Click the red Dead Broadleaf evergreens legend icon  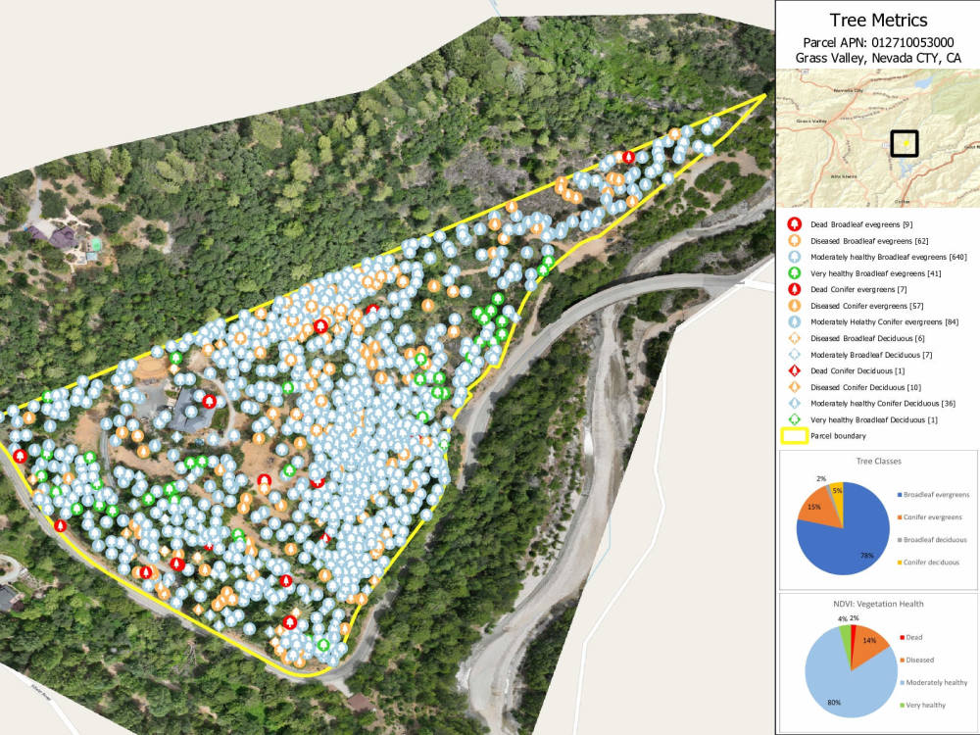(x=795, y=224)
